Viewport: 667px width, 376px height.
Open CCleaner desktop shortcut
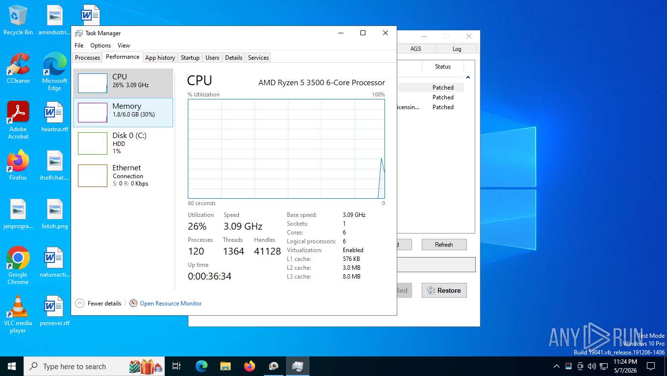coord(18,69)
